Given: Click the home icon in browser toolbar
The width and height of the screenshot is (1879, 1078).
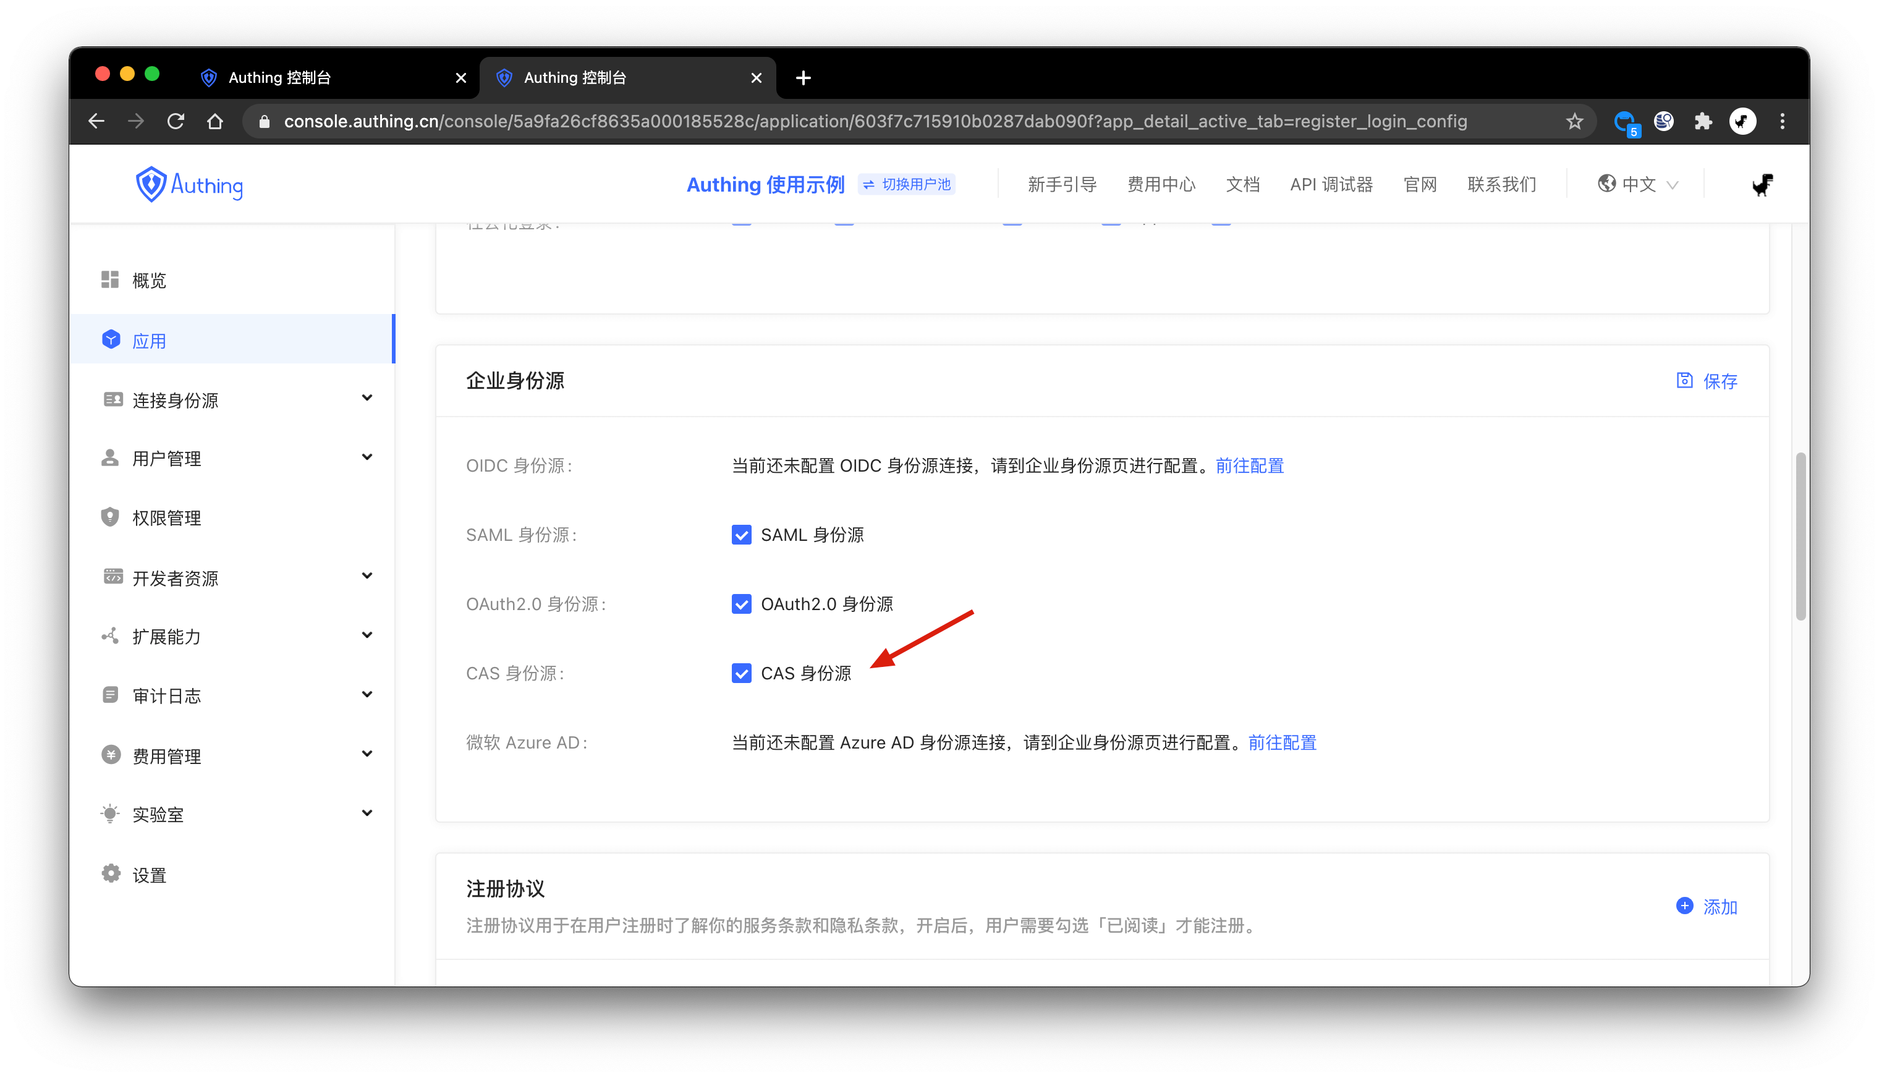Looking at the screenshot, I should 214,121.
